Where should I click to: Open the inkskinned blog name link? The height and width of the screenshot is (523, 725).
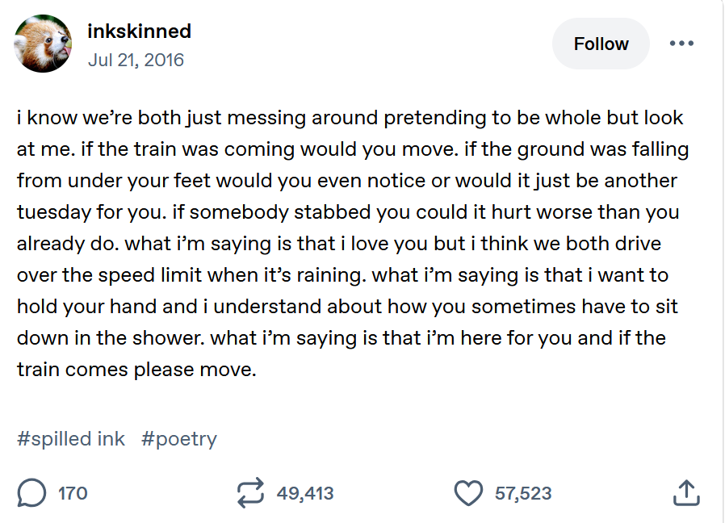point(139,31)
